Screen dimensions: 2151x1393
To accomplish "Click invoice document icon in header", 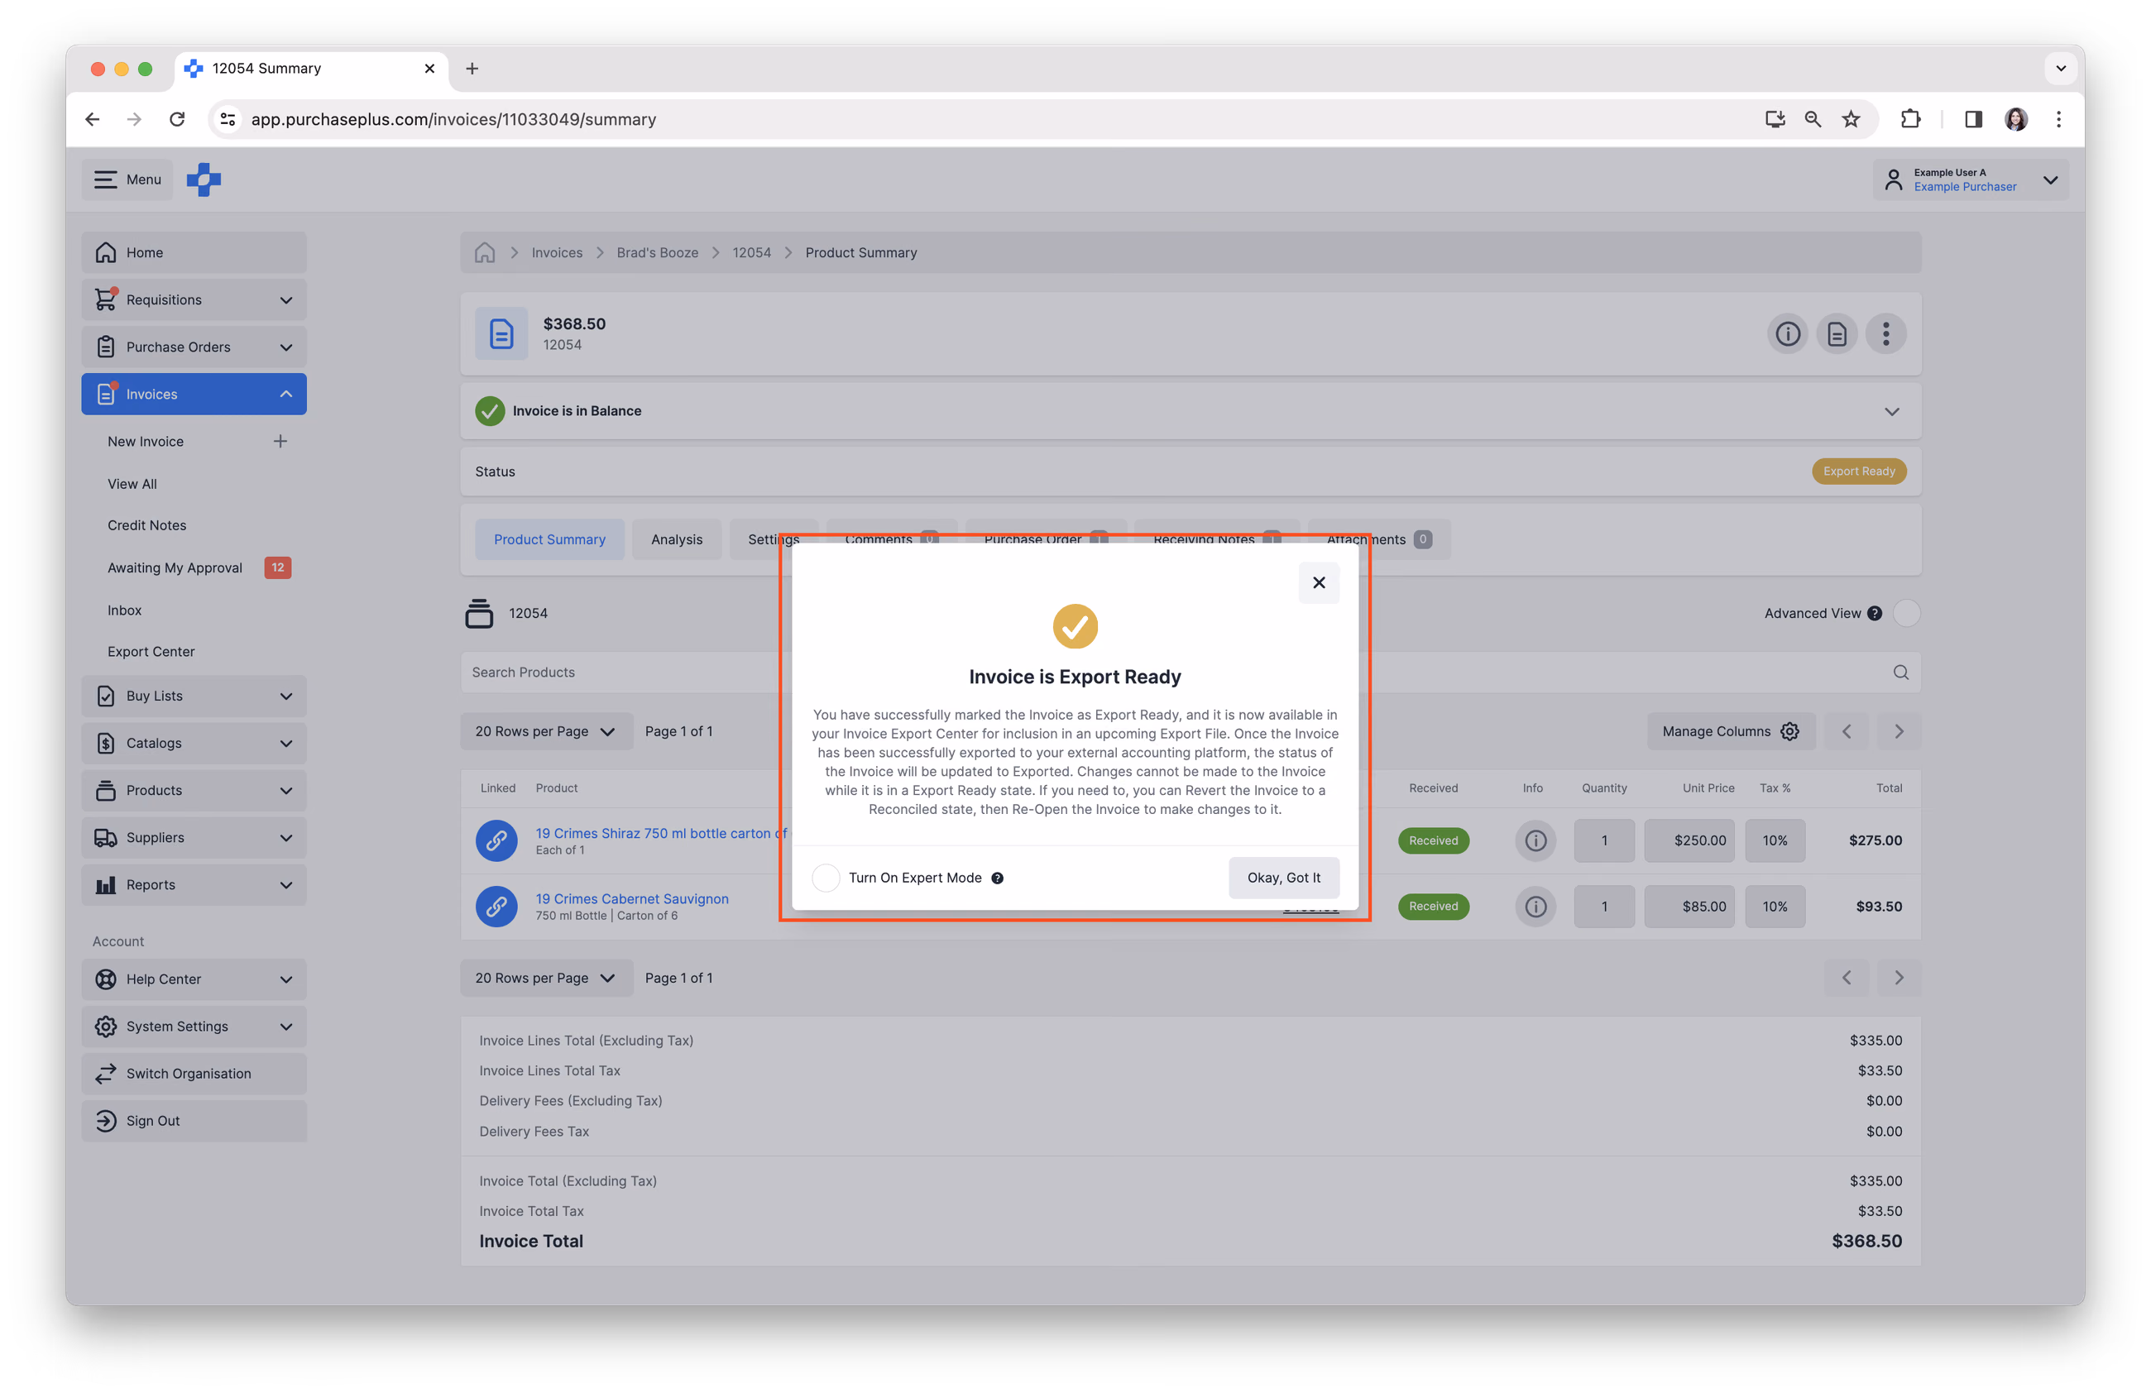I will pyautogui.click(x=1837, y=334).
